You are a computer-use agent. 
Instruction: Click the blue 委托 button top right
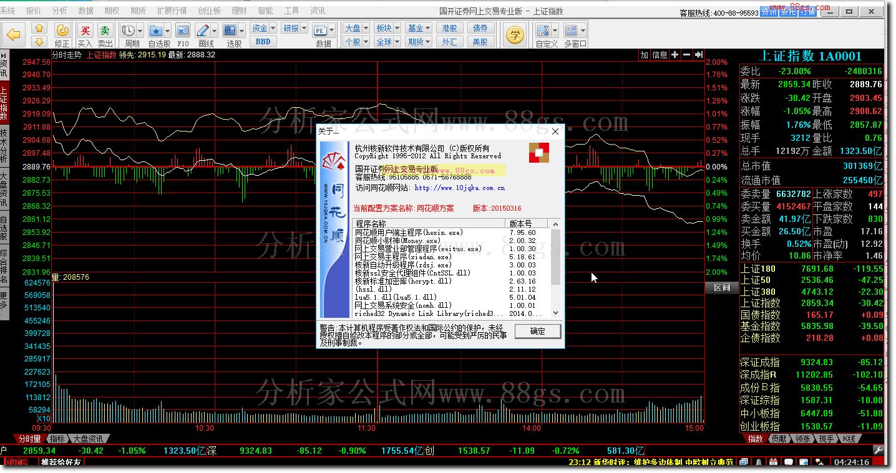787,12
